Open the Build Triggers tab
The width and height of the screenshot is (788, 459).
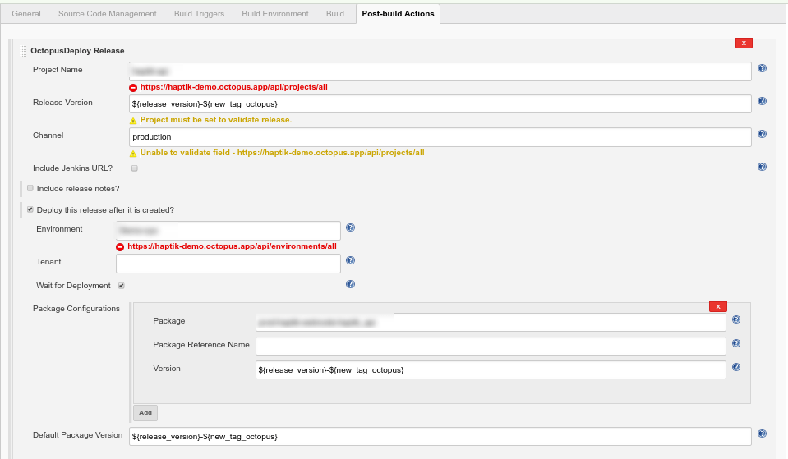(x=200, y=14)
